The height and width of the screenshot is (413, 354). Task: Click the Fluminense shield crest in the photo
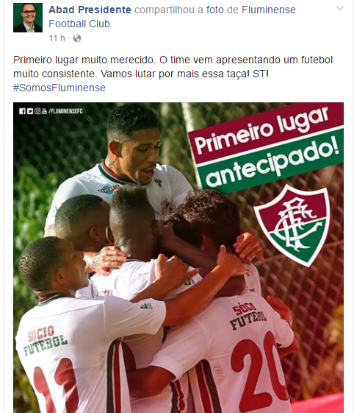pyautogui.click(x=292, y=225)
